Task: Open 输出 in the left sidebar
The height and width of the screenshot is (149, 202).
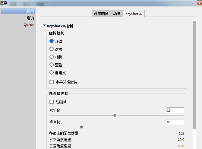Action: pos(18,11)
